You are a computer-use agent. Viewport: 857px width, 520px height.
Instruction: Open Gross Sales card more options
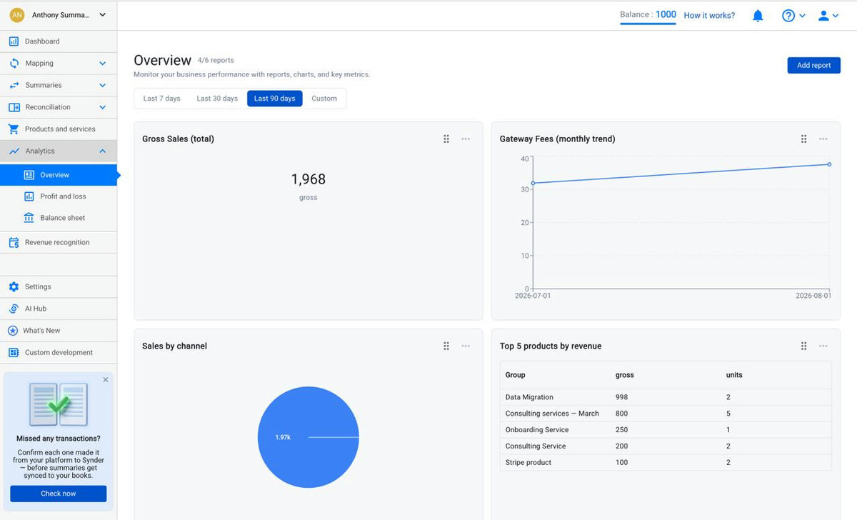click(x=466, y=139)
